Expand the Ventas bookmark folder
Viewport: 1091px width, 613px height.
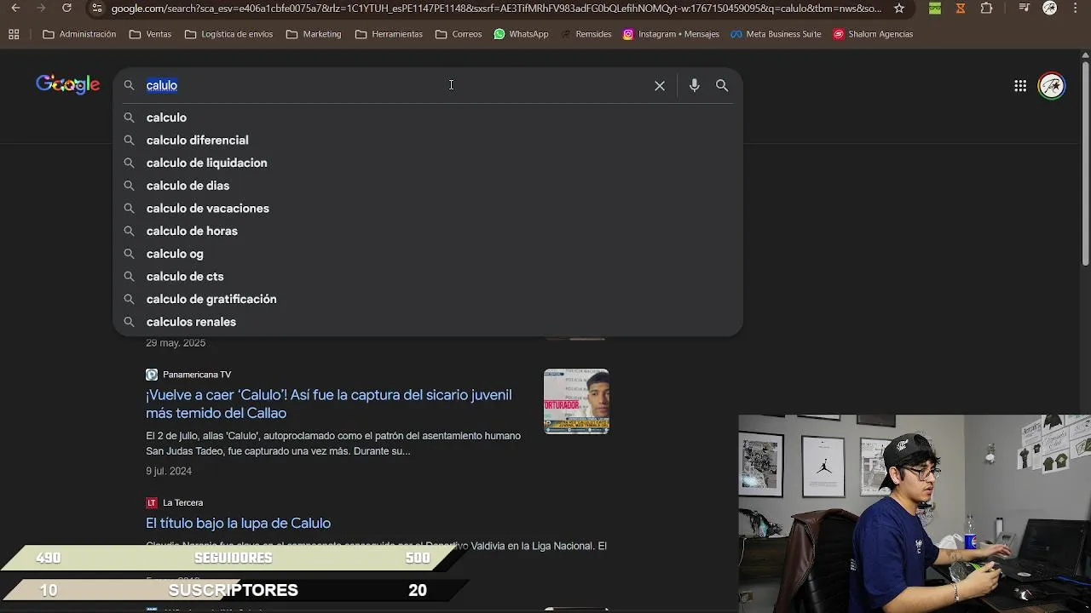click(x=150, y=34)
